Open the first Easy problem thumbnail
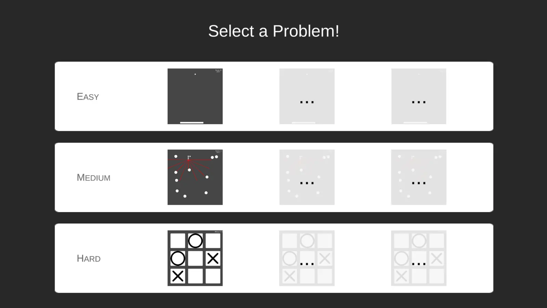Screen dimensions: 547x308 coord(195,96)
